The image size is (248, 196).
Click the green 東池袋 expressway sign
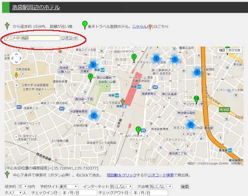point(224,109)
